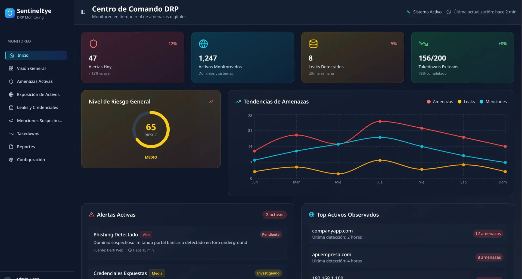Click the 'Sistema Activo' status text
This screenshot has height=279, width=522.
[427, 12]
